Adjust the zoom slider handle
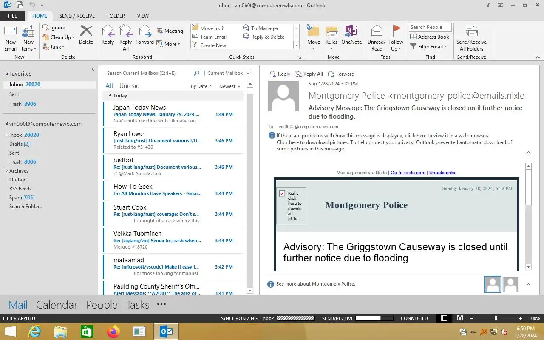Image resolution: width=544 pixels, height=340 pixels. (x=496, y=318)
